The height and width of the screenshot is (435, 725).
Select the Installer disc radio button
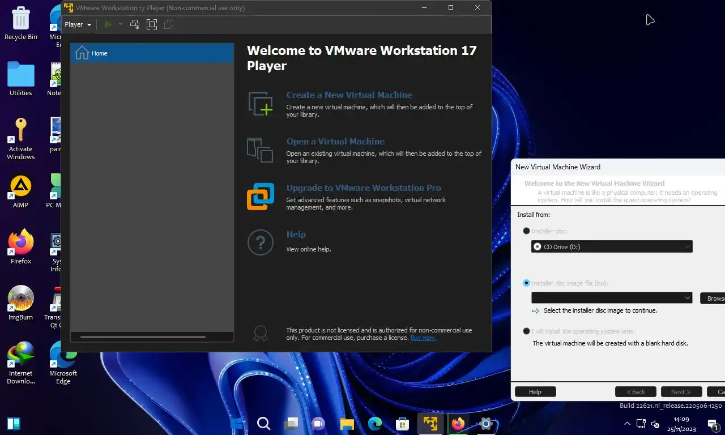pos(527,231)
